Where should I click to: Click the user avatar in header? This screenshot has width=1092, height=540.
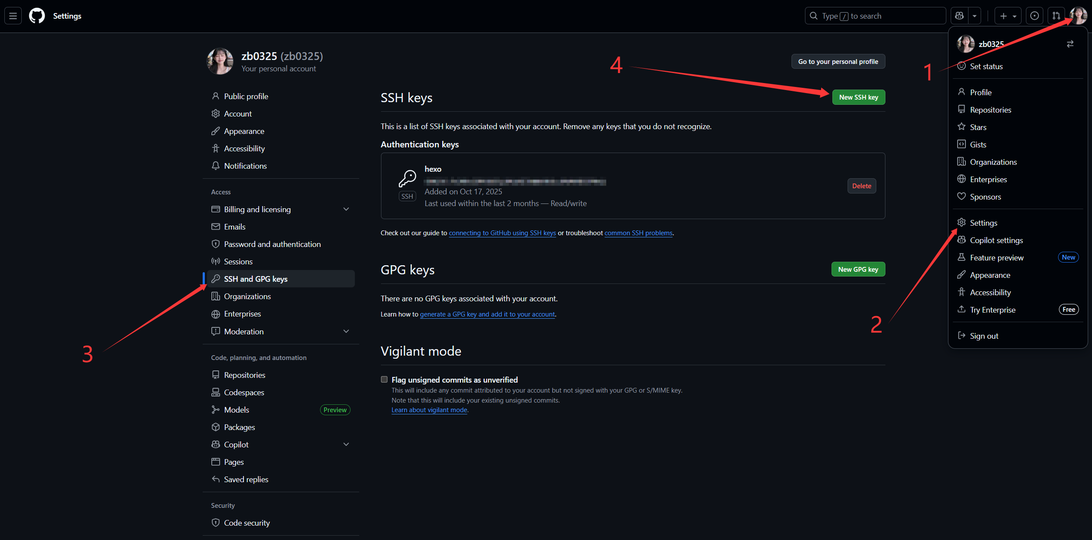pos(1078,16)
